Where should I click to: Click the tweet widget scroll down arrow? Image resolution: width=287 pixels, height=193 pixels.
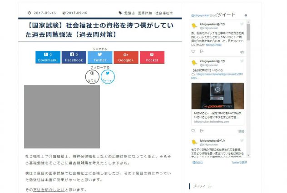coord(248,155)
